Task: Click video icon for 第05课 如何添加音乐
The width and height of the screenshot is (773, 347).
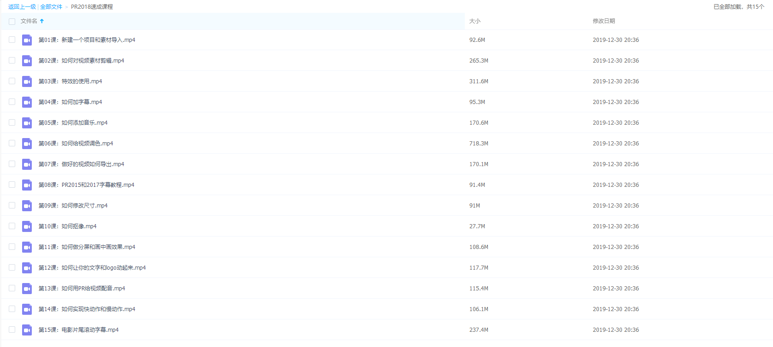Action: pyautogui.click(x=27, y=123)
